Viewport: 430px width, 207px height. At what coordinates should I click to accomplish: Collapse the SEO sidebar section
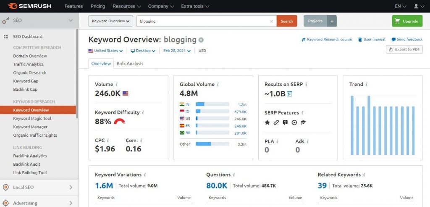tap(71, 20)
